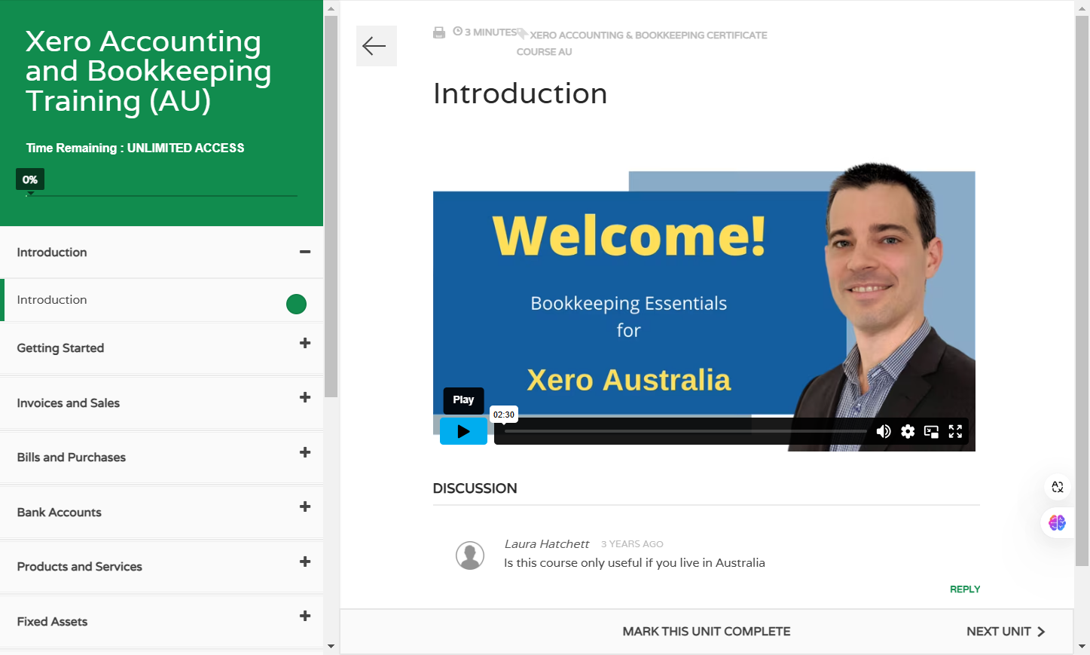The width and height of the screenshot is (1090, 655).
Task: Play the Welcome video
Action: [x=463, y=431]
